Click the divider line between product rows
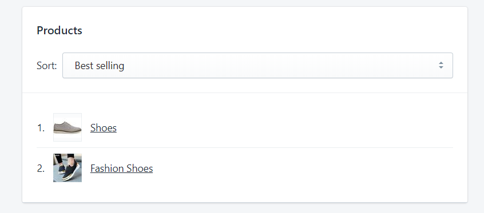 tap(245, 148)
